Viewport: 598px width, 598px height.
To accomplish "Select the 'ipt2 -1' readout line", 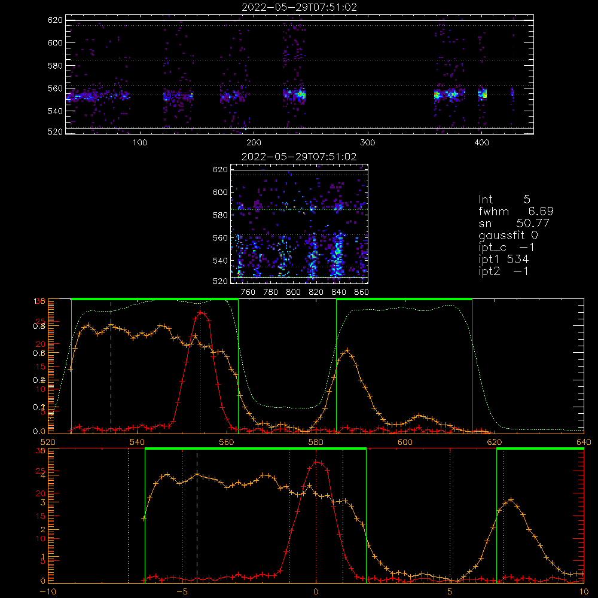I will click(504, 271).
